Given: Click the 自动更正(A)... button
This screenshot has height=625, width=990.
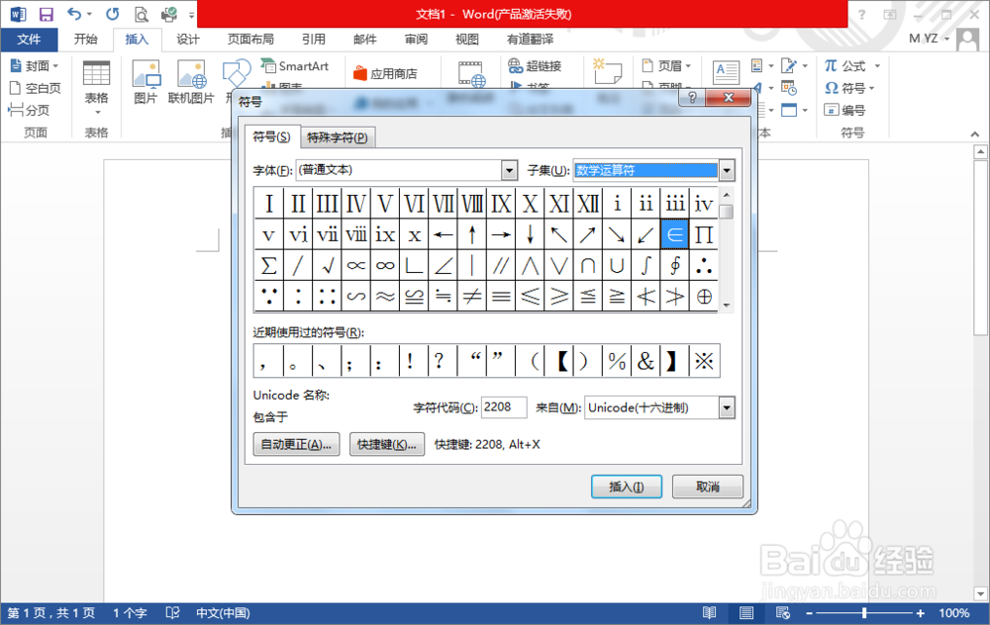Looking at the screenshot, I should [x=296, y=444].
